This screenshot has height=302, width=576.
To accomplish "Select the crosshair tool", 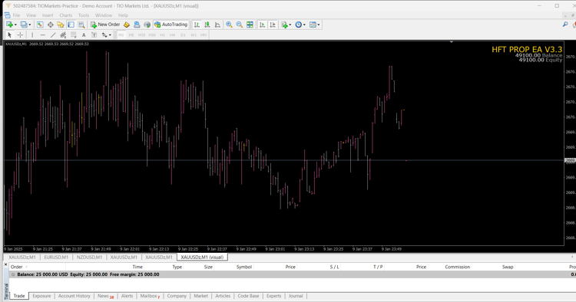I will click(x=20, y=34).
